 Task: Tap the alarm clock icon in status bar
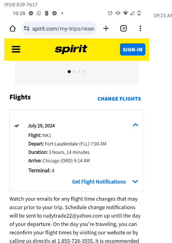point(110,13)
